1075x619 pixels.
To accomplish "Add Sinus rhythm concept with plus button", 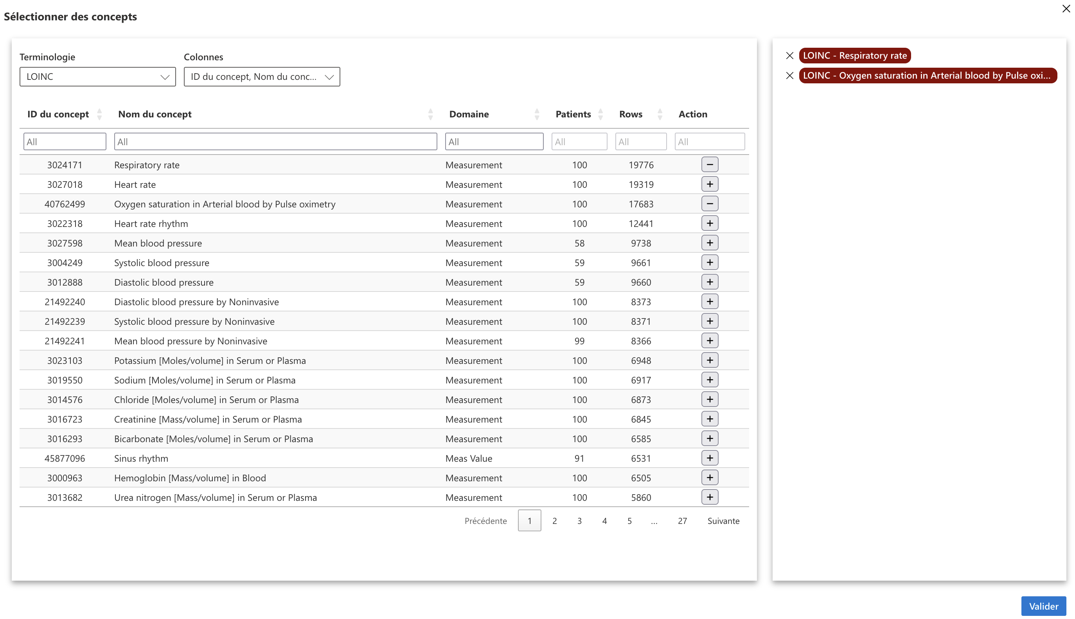I will pos(710,458).
